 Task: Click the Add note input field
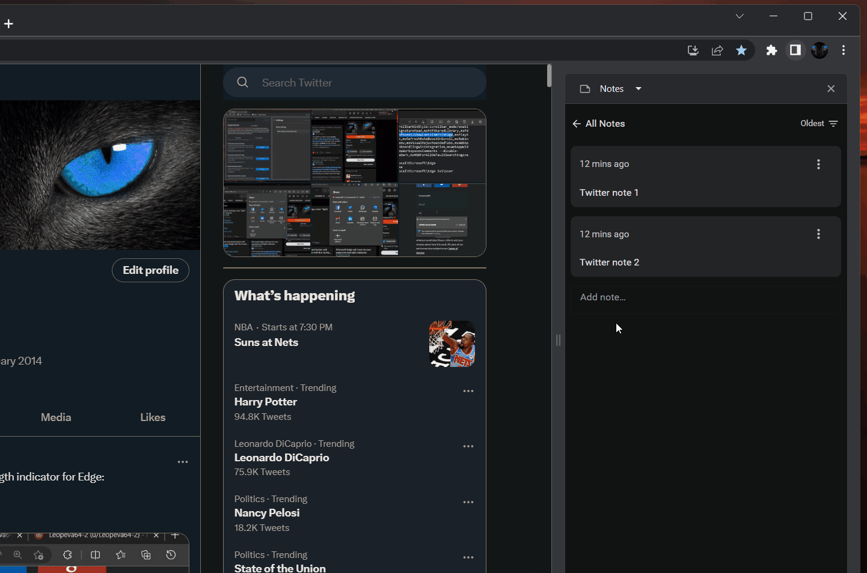coord(705,297)
